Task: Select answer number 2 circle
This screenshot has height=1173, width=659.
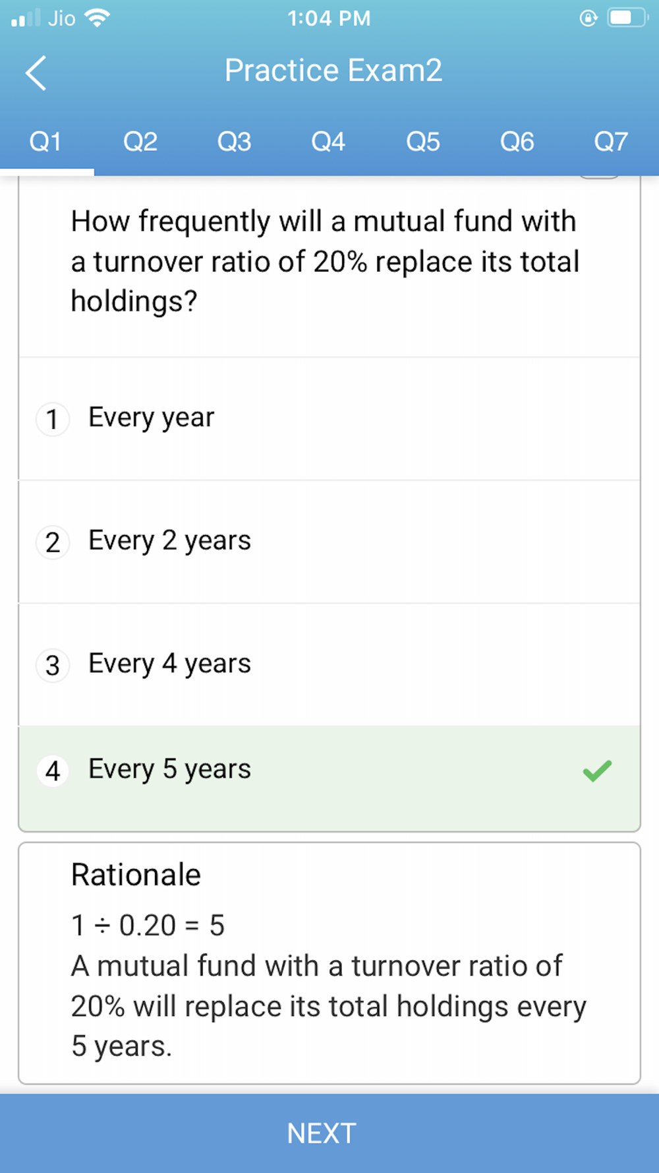Action: (x=53, y=543)
